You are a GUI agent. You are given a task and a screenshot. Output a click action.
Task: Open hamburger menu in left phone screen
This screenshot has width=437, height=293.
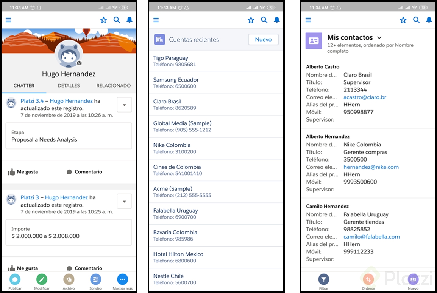click(8, 20)
